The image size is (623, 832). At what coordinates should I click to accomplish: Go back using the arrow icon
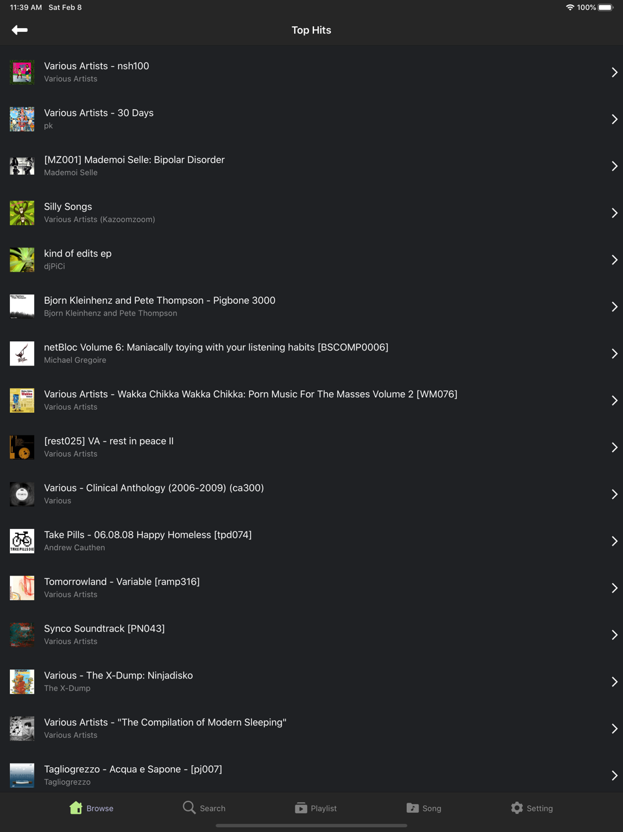(19, 30)
